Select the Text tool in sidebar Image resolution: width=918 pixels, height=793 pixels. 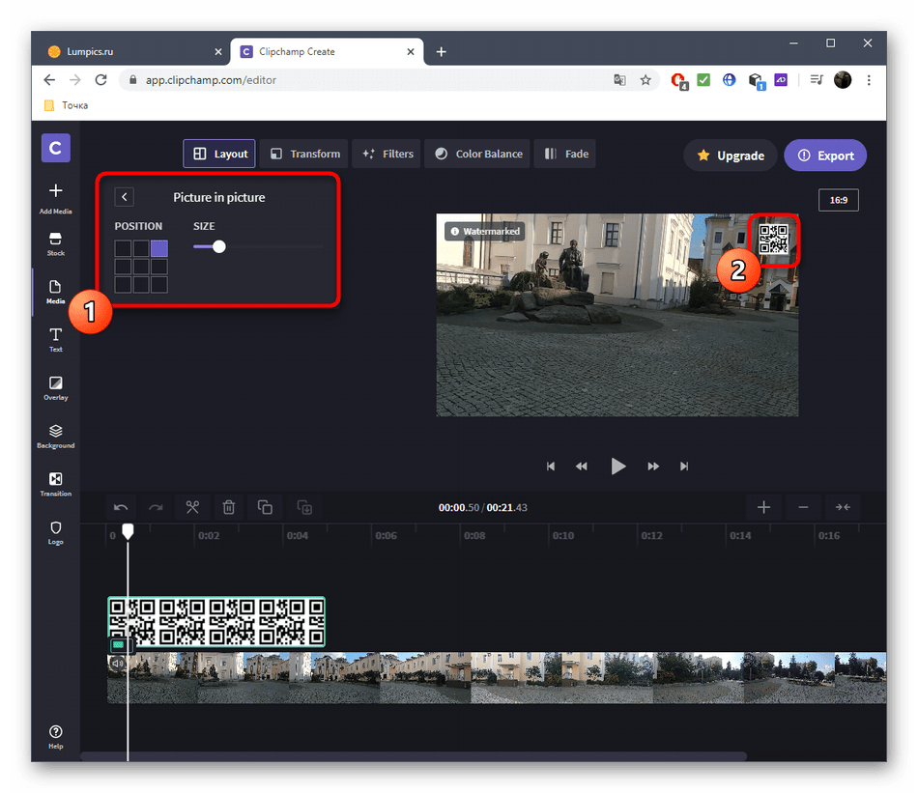tap(55, 338)
